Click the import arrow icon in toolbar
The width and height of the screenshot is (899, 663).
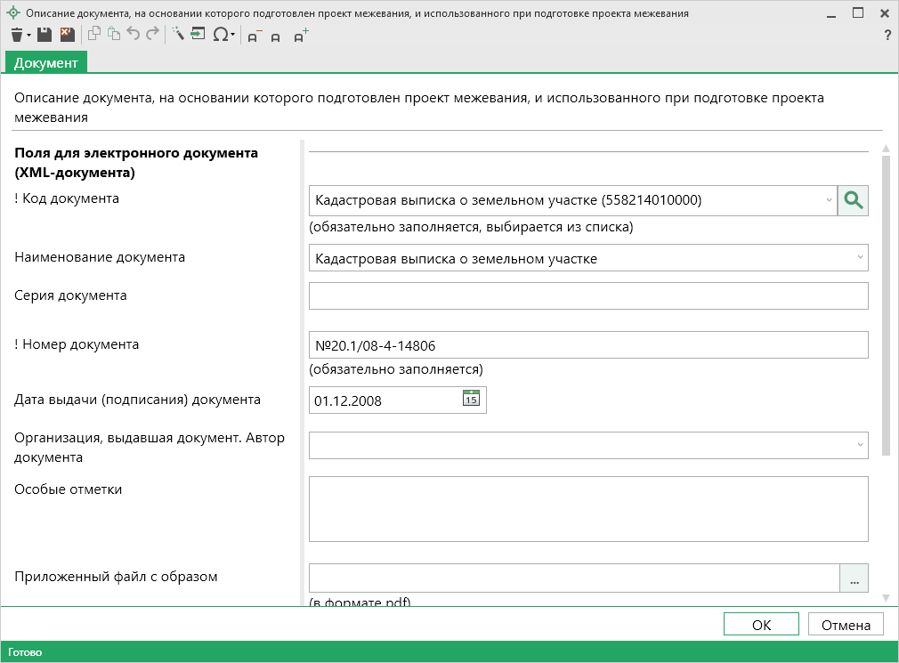pyautogui.click(x=198, y=35)
